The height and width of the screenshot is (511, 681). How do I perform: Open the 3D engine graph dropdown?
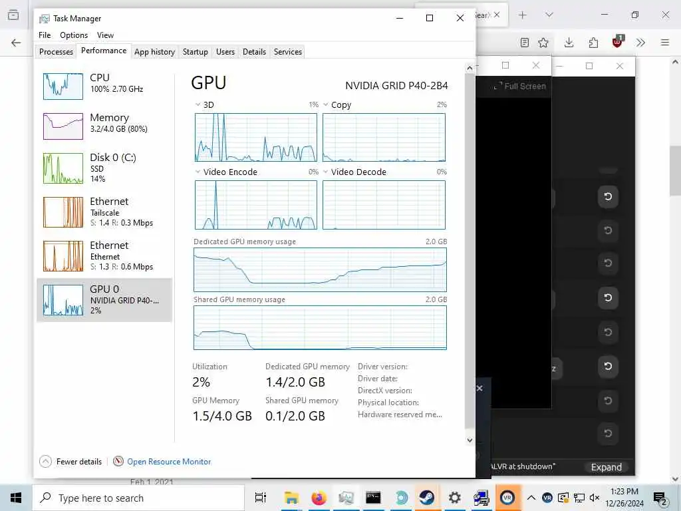coord(198,104)
